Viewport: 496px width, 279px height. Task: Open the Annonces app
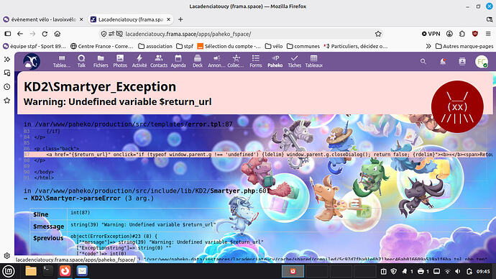coord(216,61)
